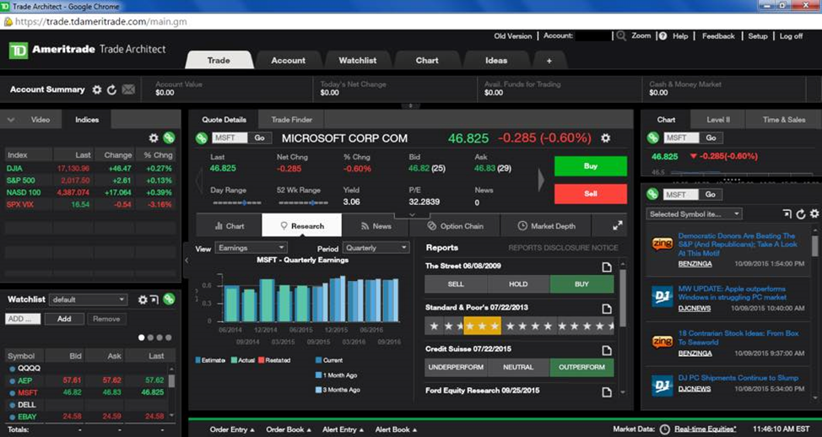This screenshot has height=437, width=822.
Task: Click the Account Summary mail envelope icon
Action: (128, 89)
